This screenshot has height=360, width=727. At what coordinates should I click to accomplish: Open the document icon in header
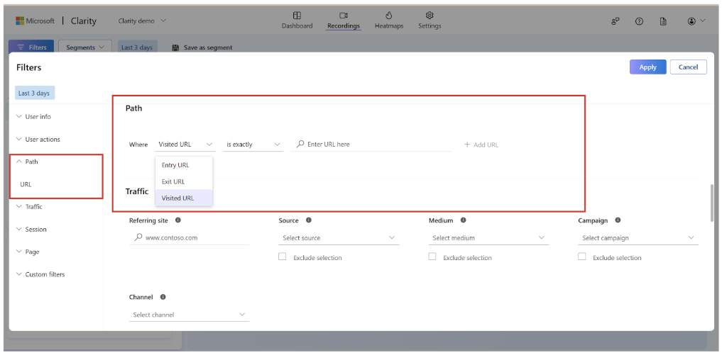point(664,21)
